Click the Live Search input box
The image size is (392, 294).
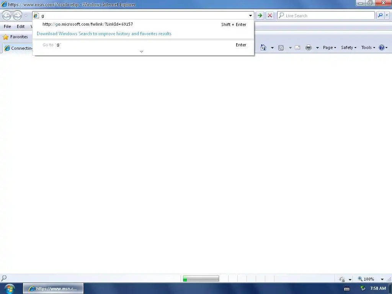[x=326, y=15]
